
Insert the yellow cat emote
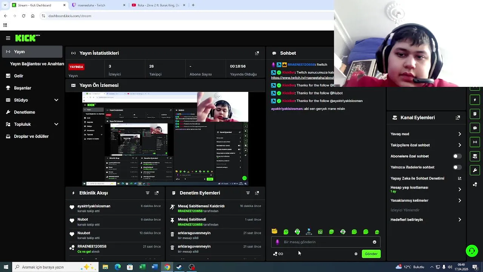(274, 232)
